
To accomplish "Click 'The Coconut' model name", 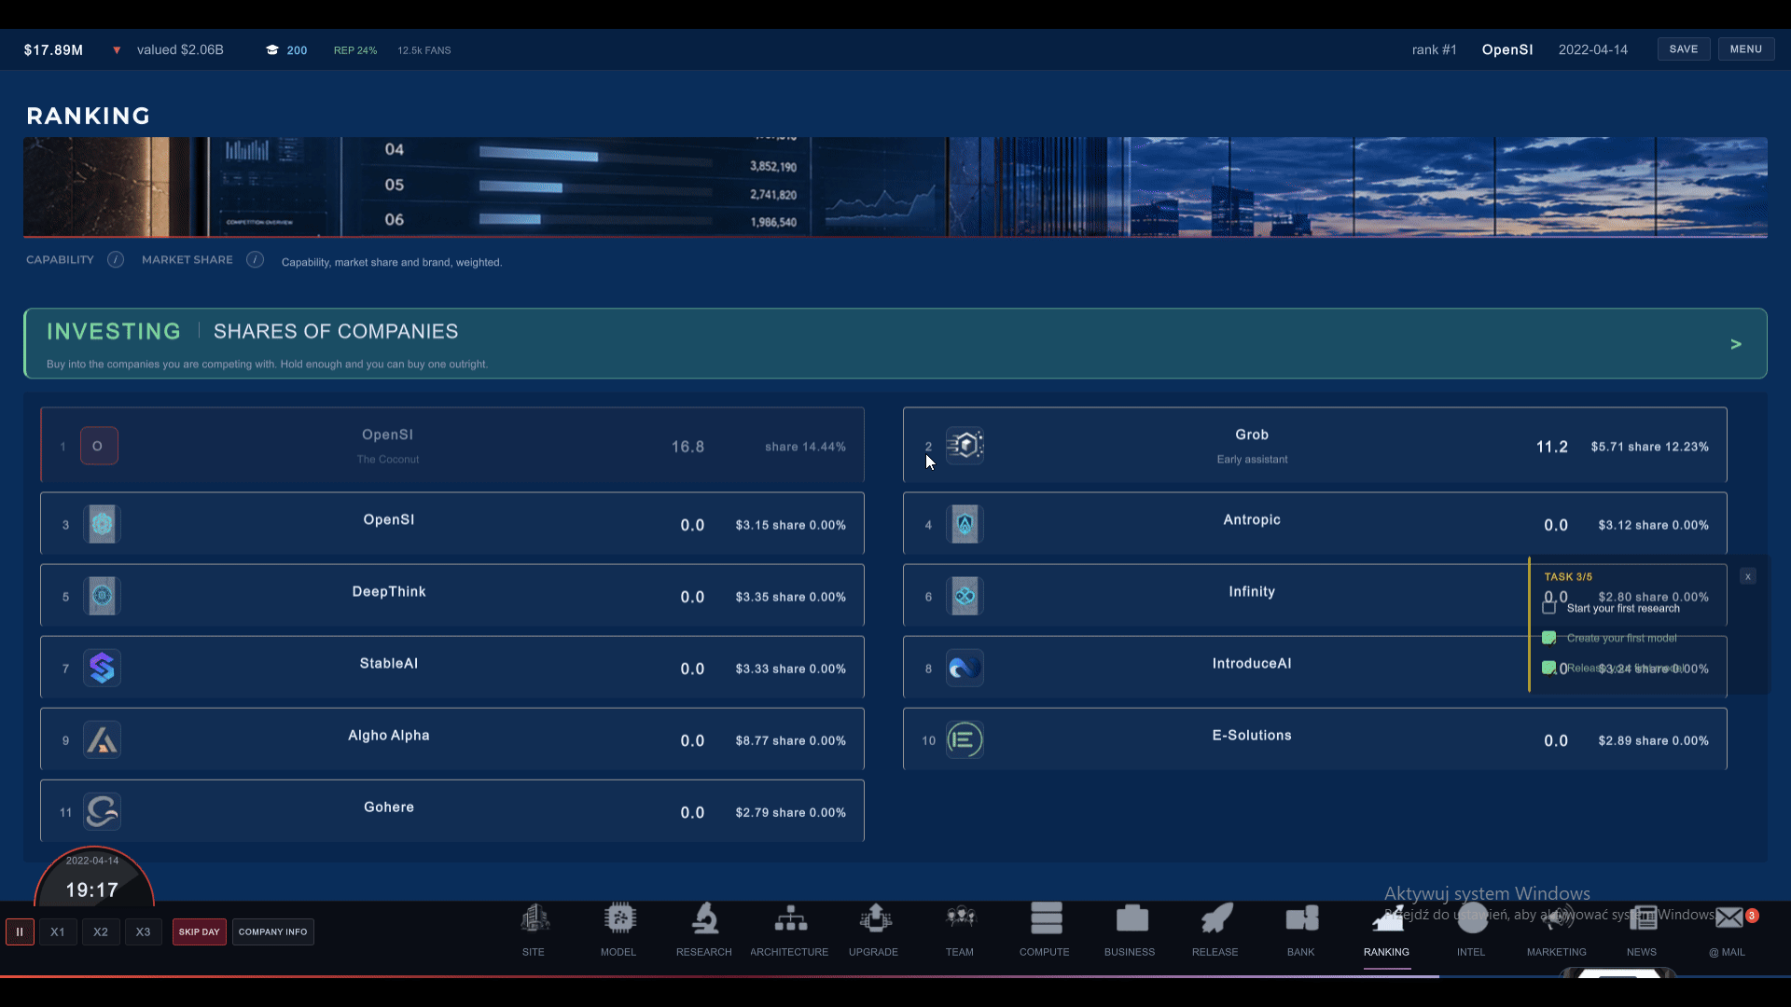I will [388, 460].
